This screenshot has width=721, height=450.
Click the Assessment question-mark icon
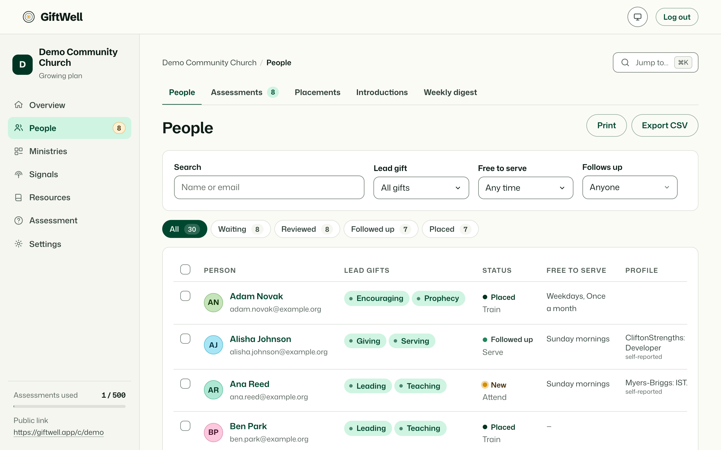click(x=19, y=220)
